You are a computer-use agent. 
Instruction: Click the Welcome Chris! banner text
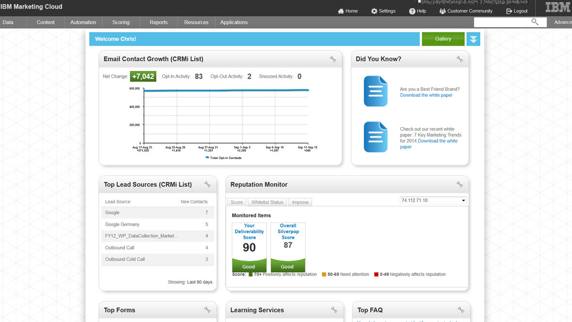pyautogui.click(x=115, y=39)
